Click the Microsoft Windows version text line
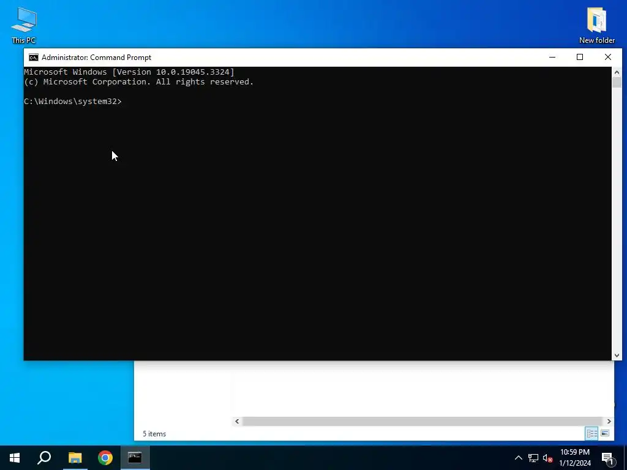The image size is (627, 470). [129, 72]
